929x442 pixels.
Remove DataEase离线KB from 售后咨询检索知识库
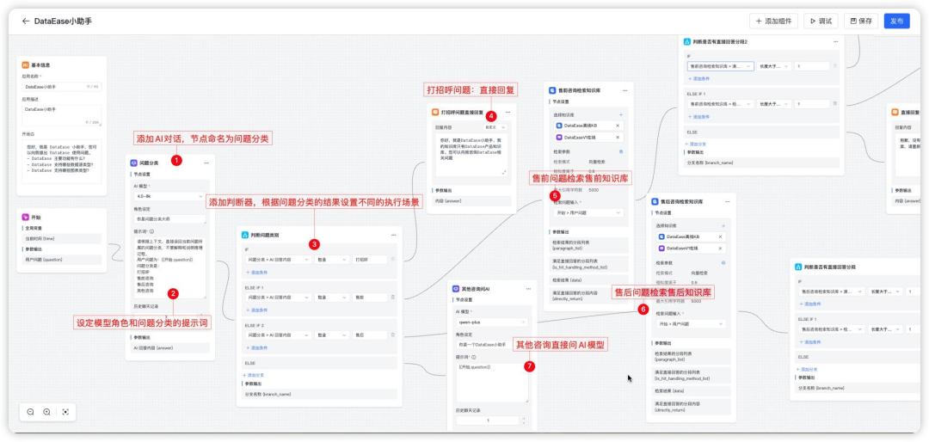point(720,237)
